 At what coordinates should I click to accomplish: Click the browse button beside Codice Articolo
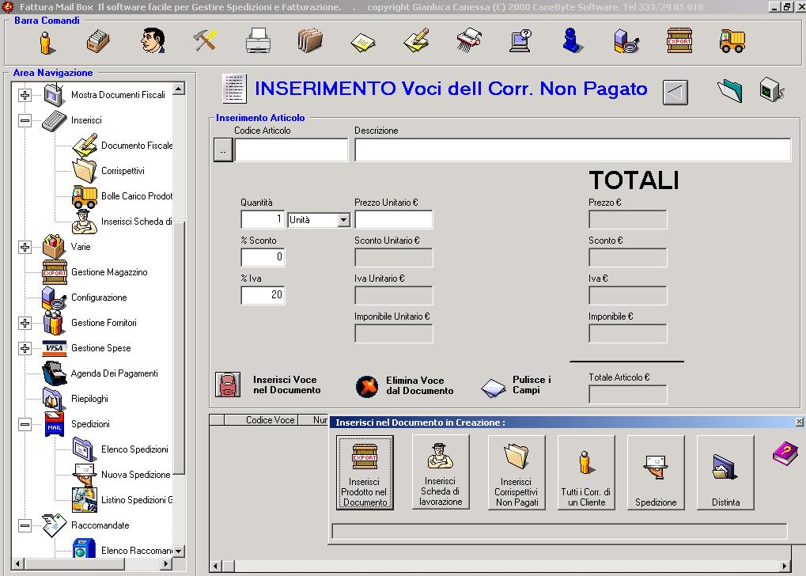[x=223, y=150]
